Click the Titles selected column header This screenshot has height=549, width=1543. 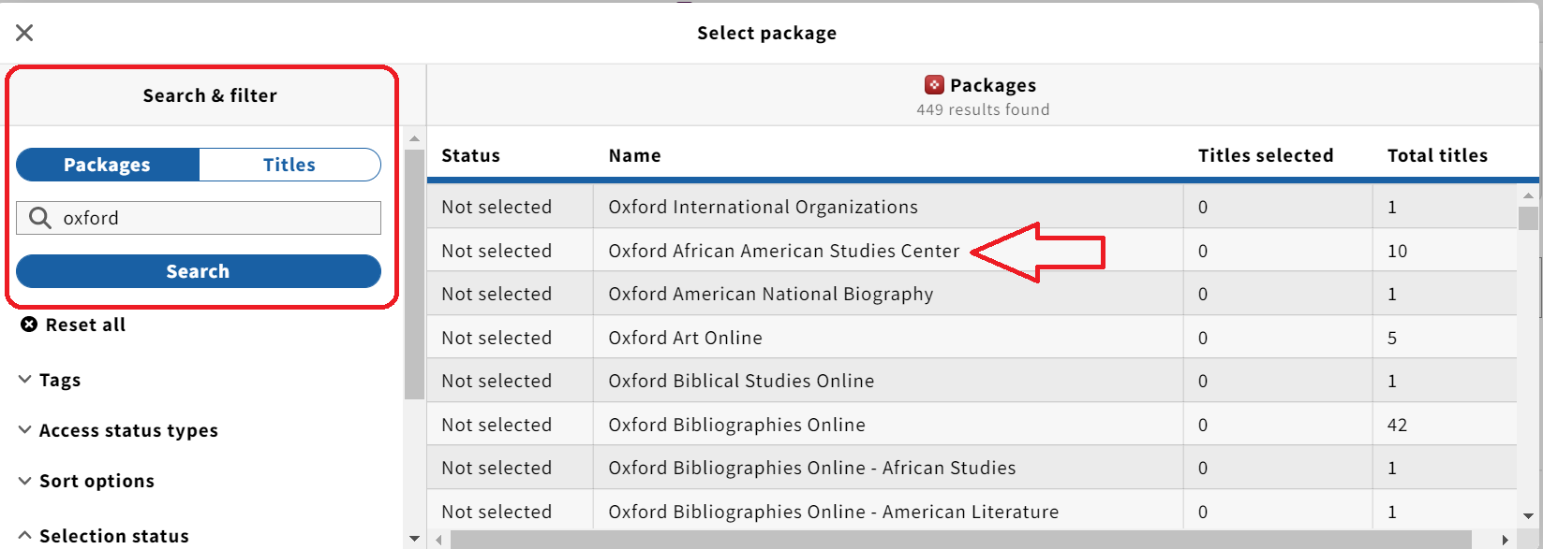coord(1266,155)
